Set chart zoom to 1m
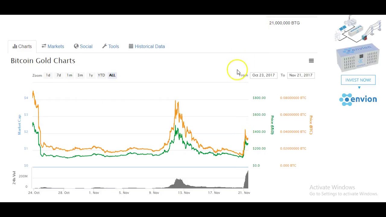Viewport: 386px width, 217px height. click(x=69, y=75)
